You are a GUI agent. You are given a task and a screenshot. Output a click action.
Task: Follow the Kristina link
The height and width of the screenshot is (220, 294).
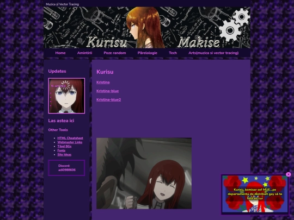point(103,83)
